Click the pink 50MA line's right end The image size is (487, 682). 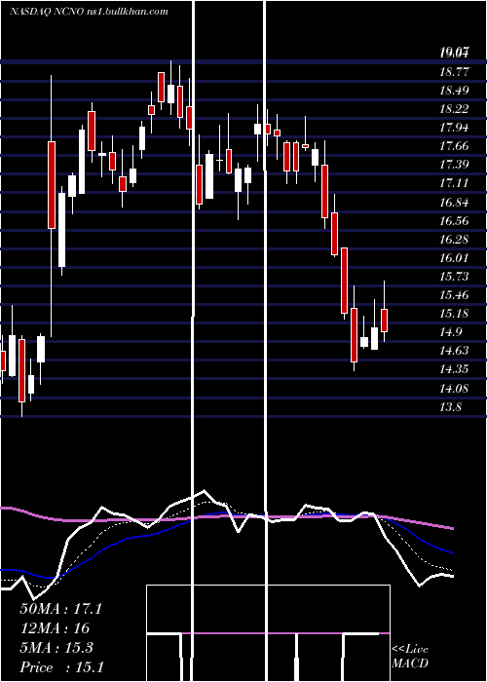[x=452, y=528]
